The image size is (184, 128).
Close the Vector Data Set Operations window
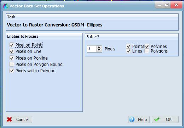click(176, 5)
